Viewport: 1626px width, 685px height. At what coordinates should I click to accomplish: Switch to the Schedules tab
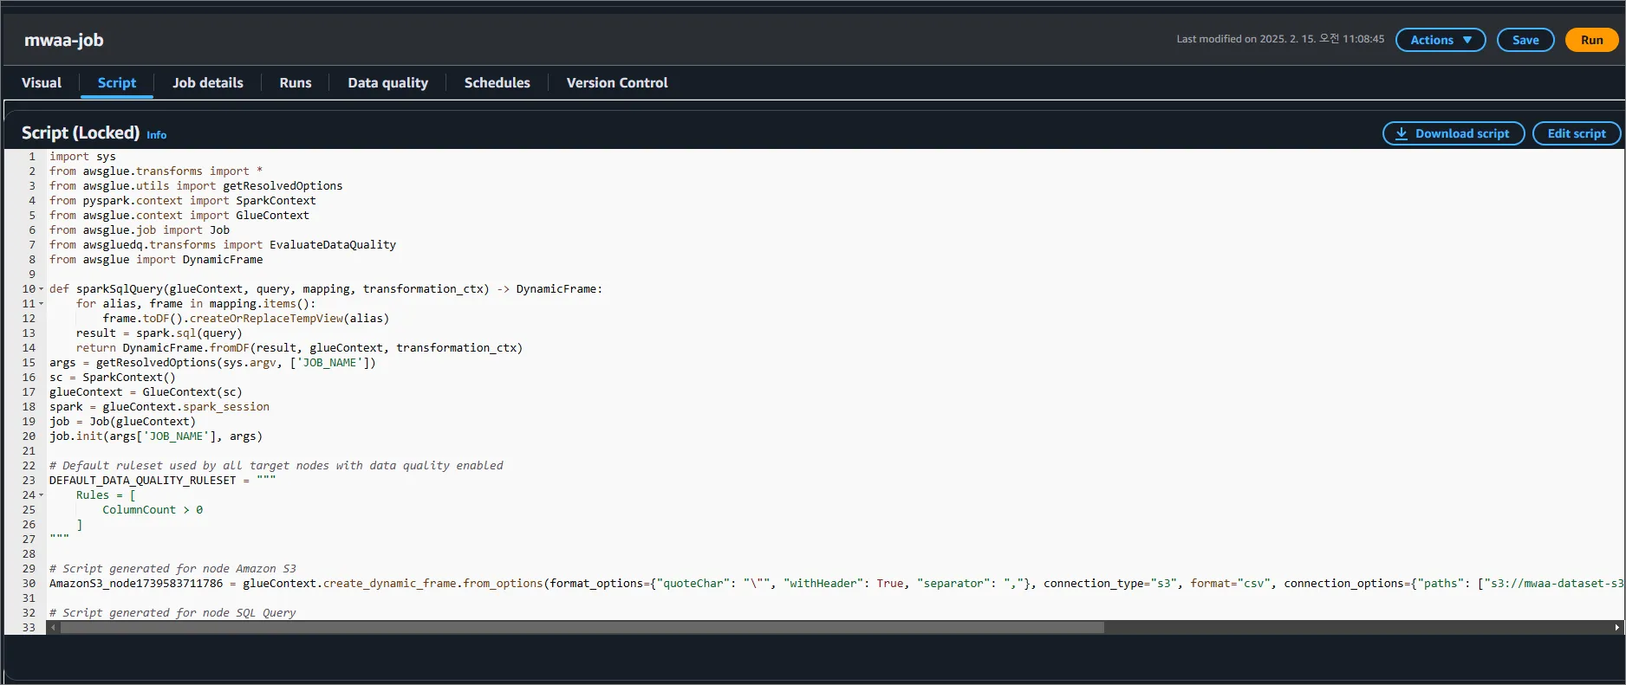pos(498,82)
